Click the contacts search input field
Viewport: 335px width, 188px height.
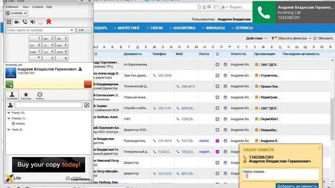click(49, 105)
